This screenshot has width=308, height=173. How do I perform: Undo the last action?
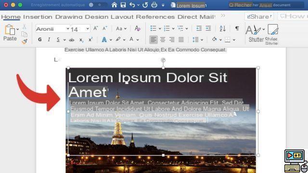pos(132,5)
